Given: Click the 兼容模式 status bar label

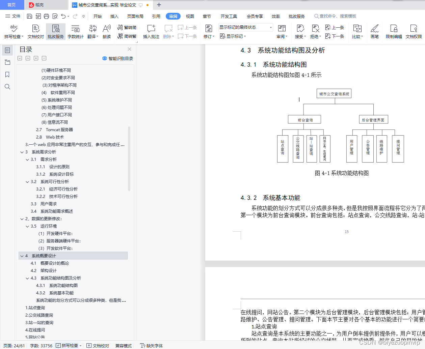Looking at the screenshot, I should [124, 346].
